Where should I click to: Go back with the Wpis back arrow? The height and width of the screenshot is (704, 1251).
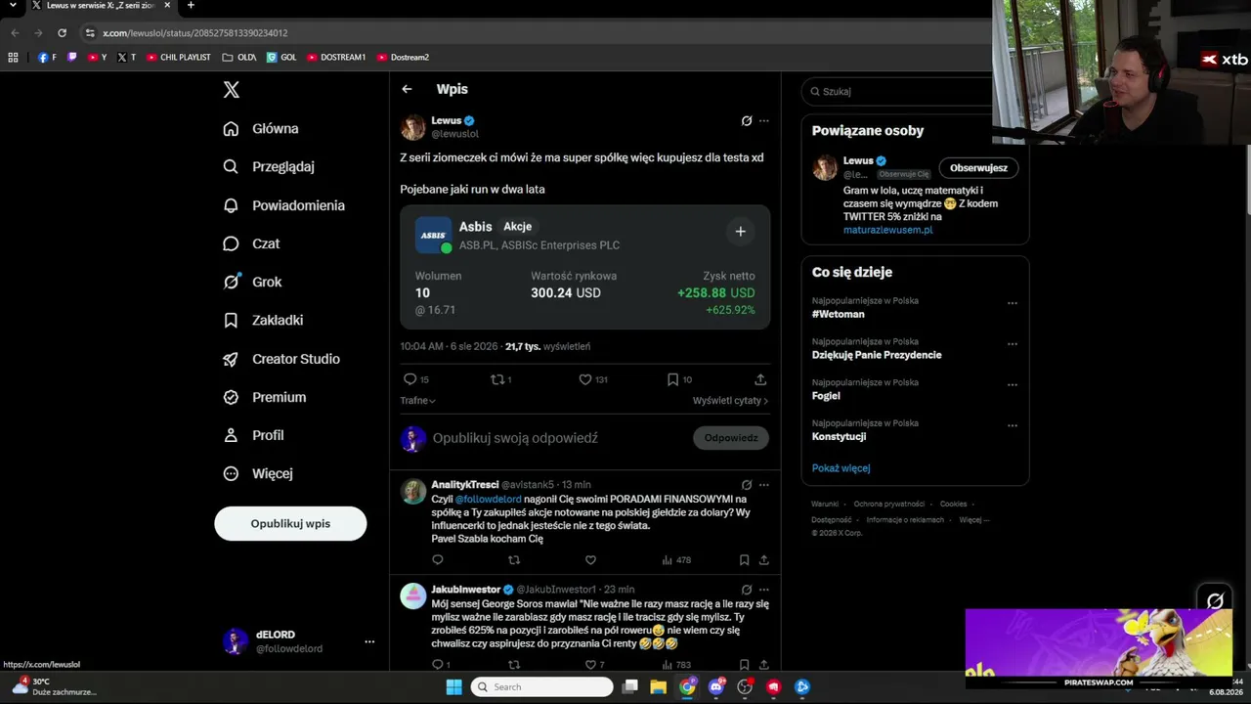tap(407, 89)
